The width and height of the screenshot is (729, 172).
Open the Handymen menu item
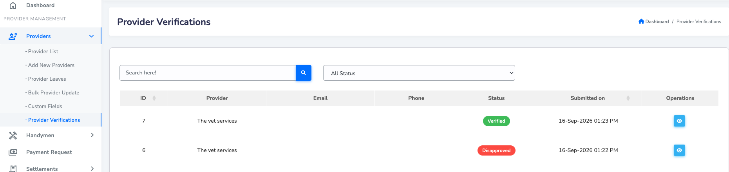coord(40,135)
